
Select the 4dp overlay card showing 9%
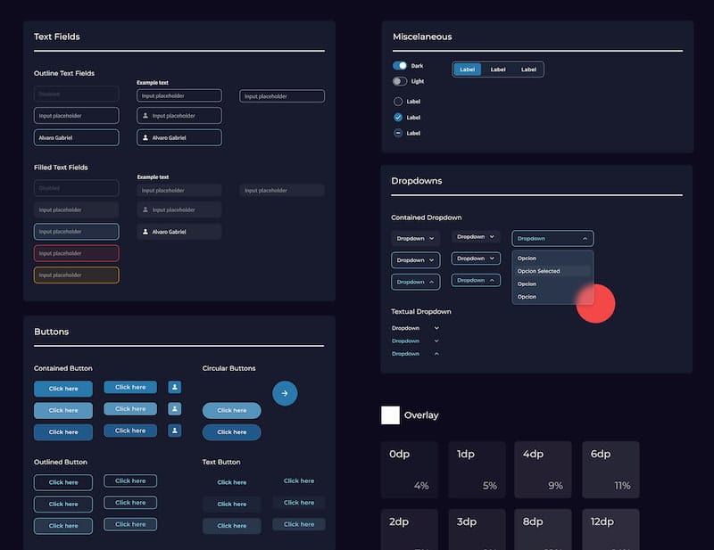pyautogui.click(x=543, y=470)
